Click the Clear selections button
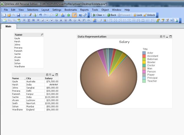The height and width of the screenshot is (135, 184). (98, 15)
